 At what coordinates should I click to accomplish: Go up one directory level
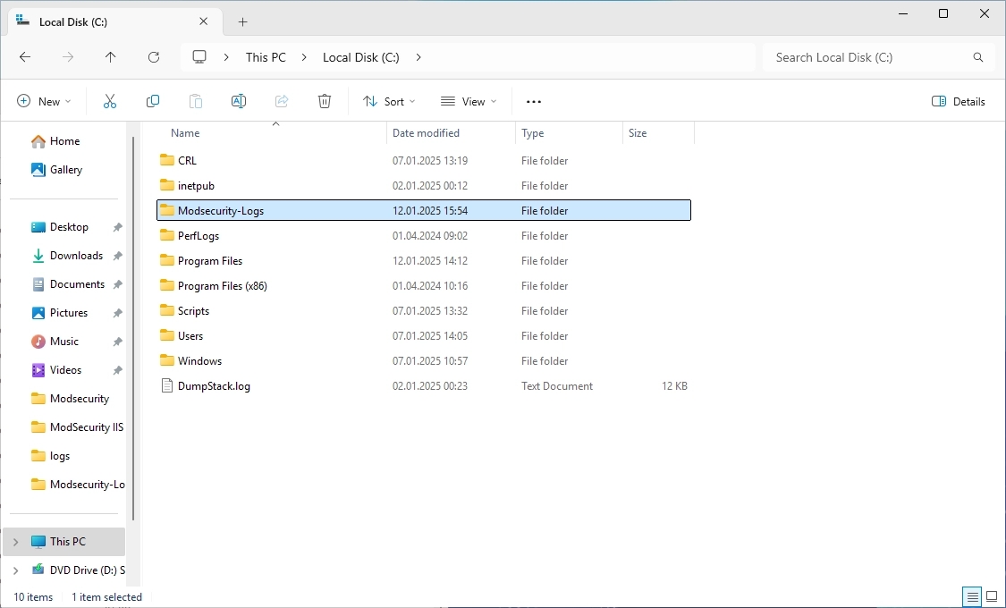111,57
